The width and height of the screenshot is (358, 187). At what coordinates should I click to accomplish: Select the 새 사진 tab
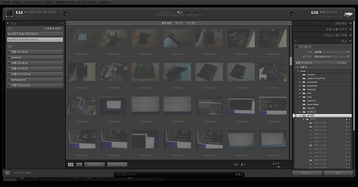[179, 23]
